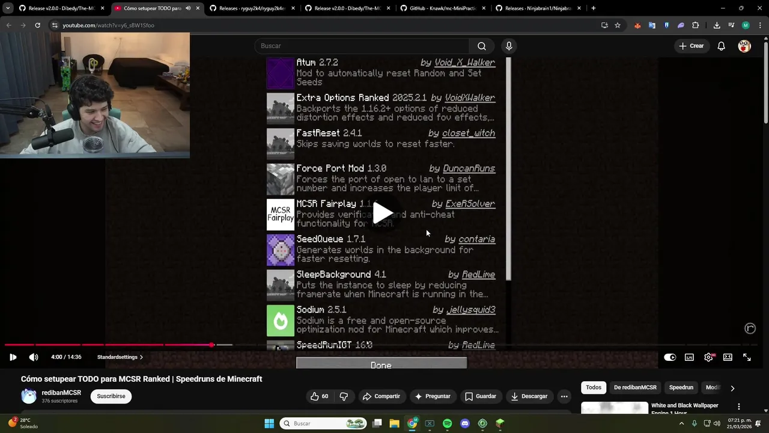The image size is (769, 433).
Task: Bookmark this page with star icon
Action: tap(618, 25)
